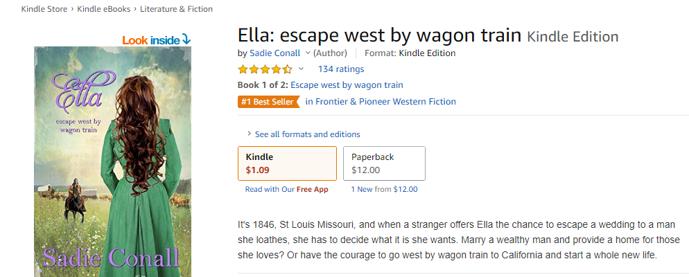Open Literature & Fiction breadcrumb
Image resolution: width=689 pixels, height=277 pixels.
[176, 9]
